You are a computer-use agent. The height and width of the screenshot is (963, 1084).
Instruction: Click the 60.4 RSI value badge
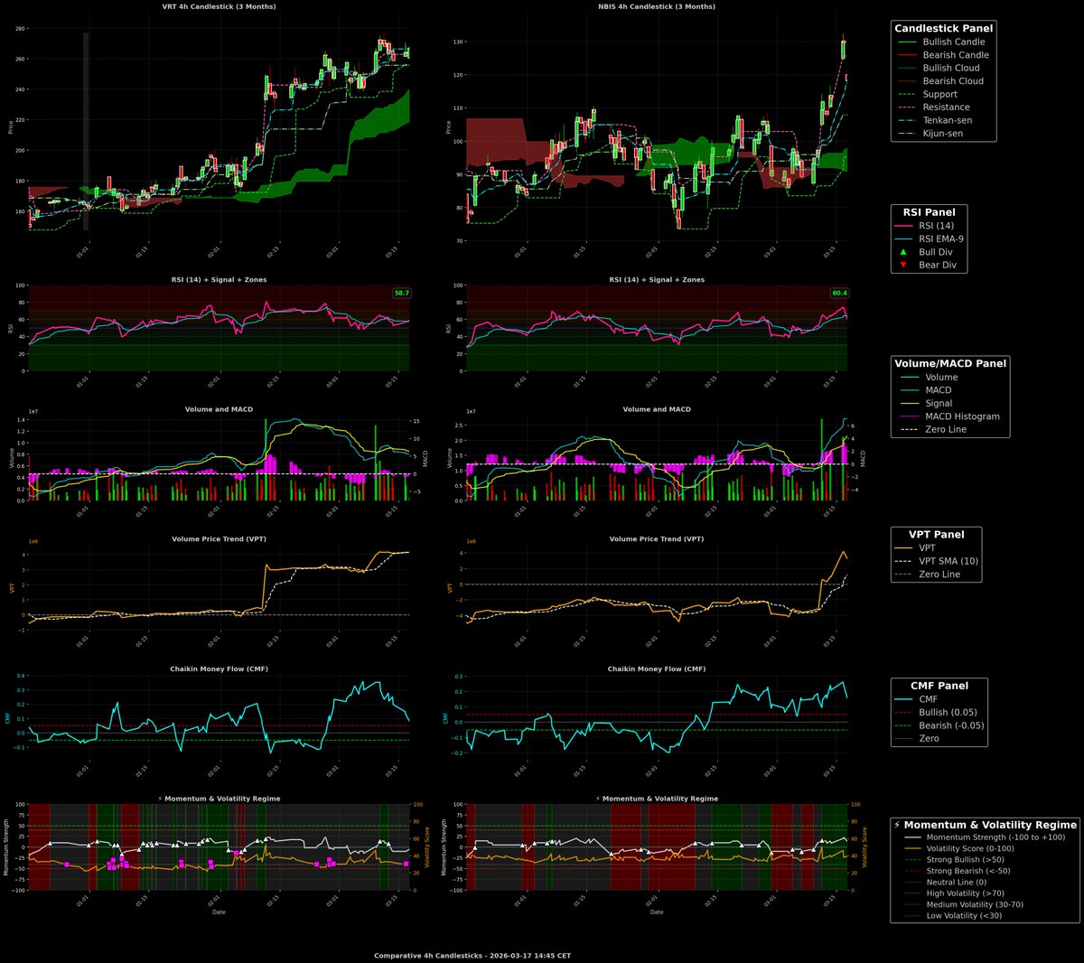click(839, 293)
